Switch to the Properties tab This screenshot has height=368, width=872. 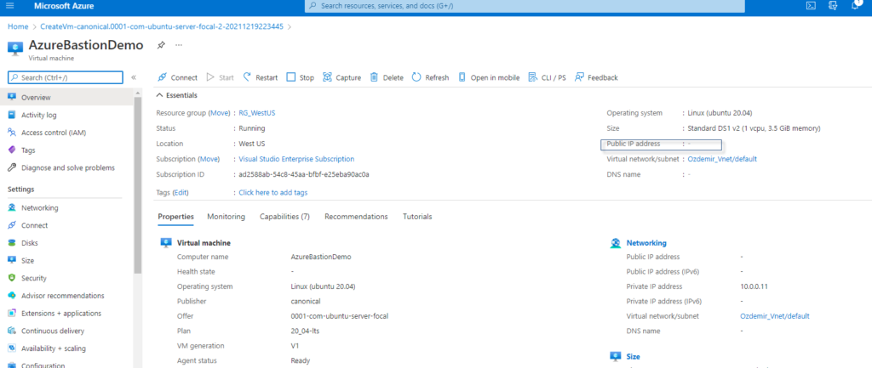(x=175, y=217)
